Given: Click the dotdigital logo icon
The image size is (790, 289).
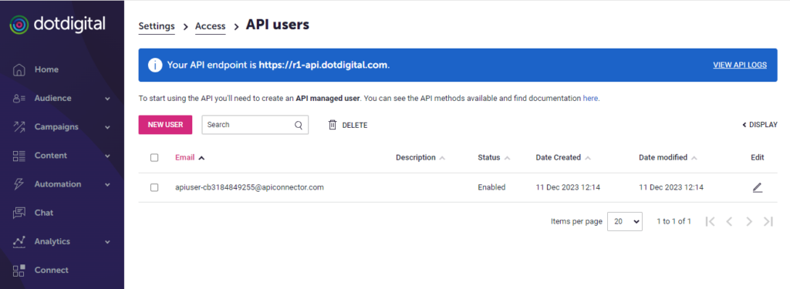Looking at the screenshot, I should [19, 24].
